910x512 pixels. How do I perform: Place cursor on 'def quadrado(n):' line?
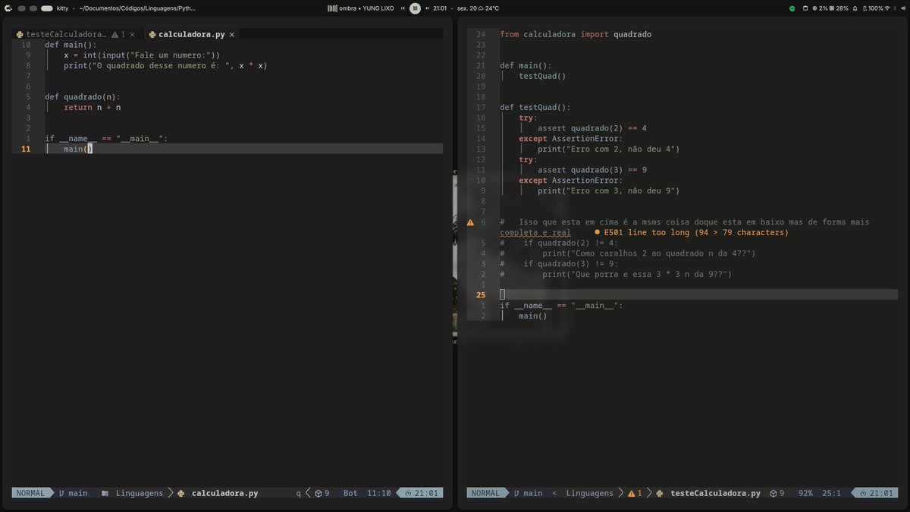click(x=83, y=97)
